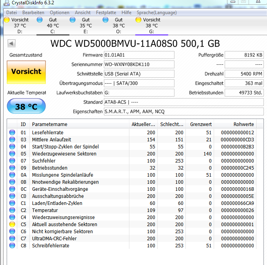The width and height of the screenshot is (267, 265).
Task: Open the Hilfe menu
Action: point(127,13)
